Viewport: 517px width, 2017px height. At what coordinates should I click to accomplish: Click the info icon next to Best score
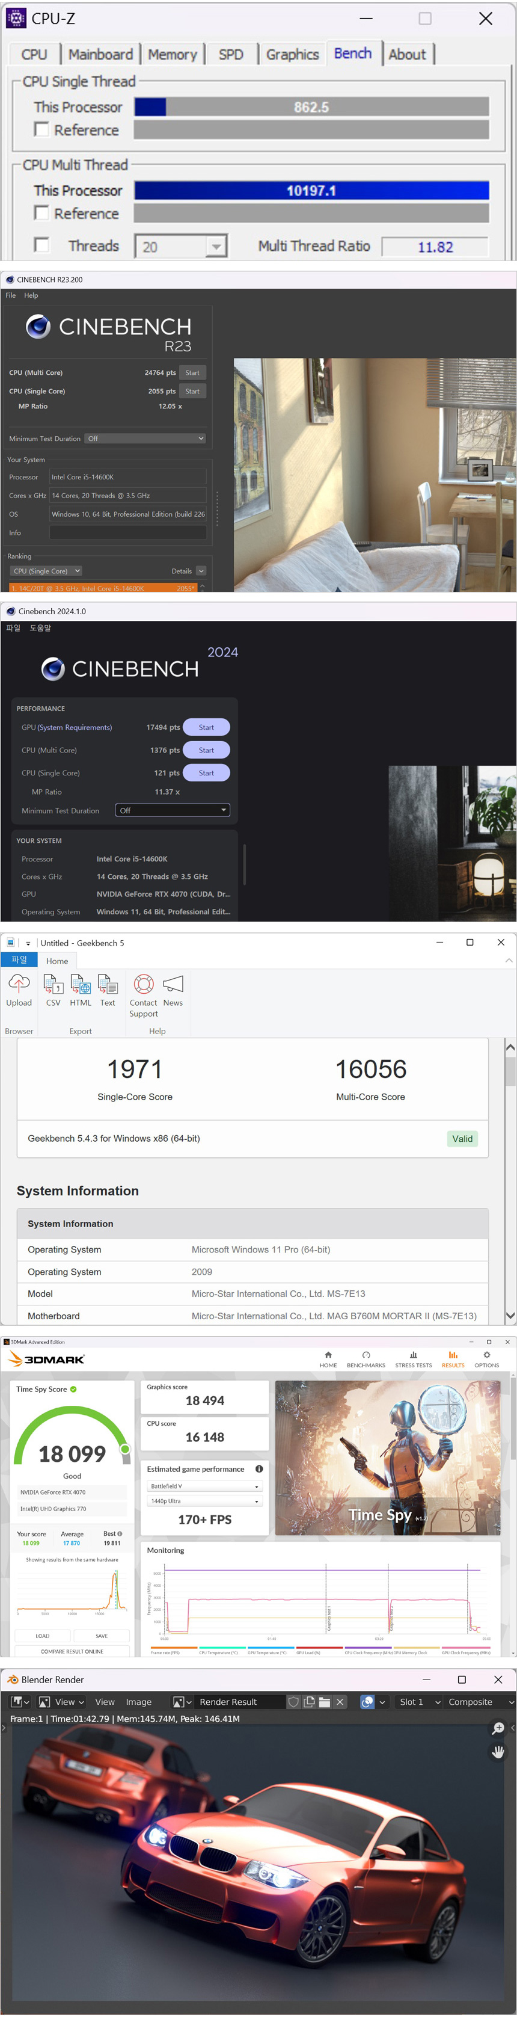coord(120,1534)
